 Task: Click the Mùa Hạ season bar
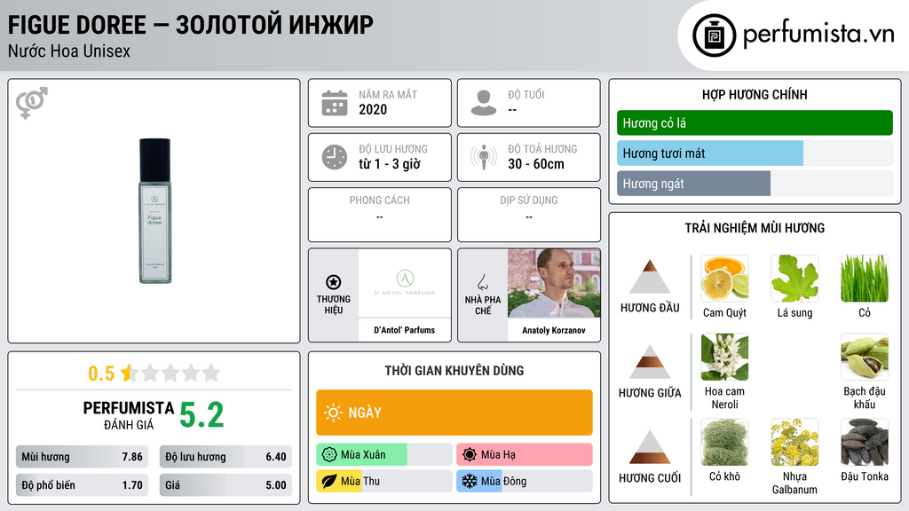[x=525, y=455]
